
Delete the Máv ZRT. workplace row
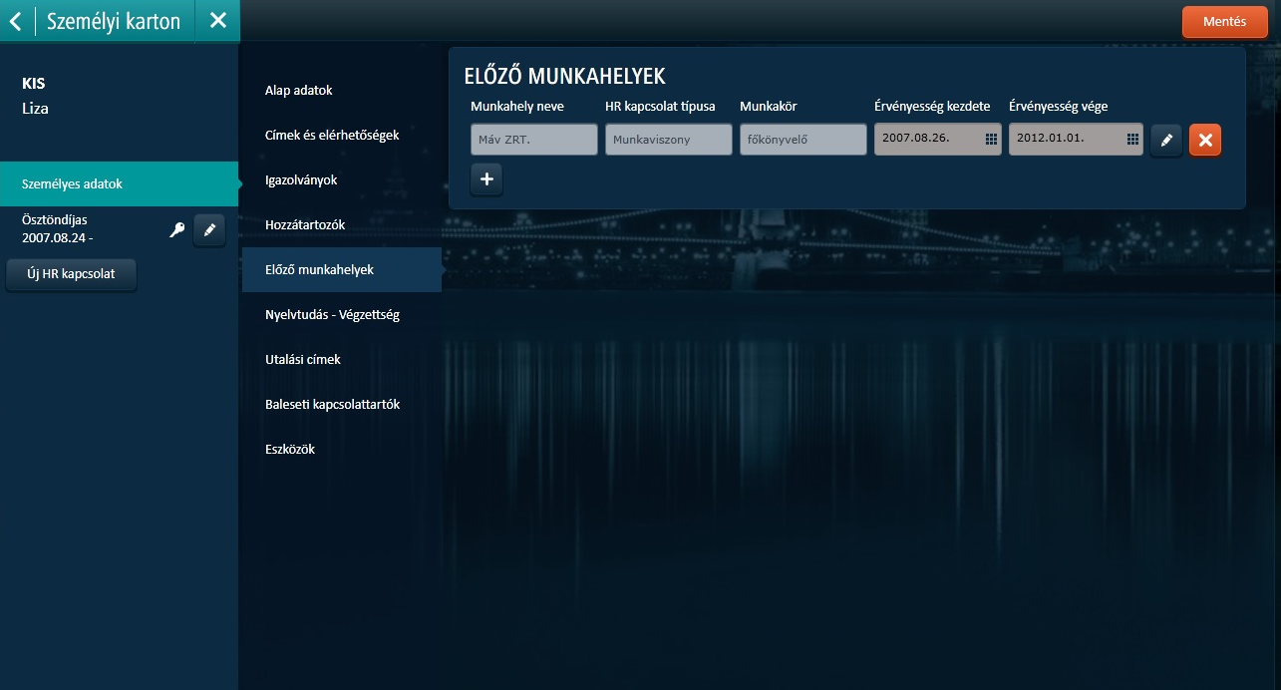(x=1205, y=141)
